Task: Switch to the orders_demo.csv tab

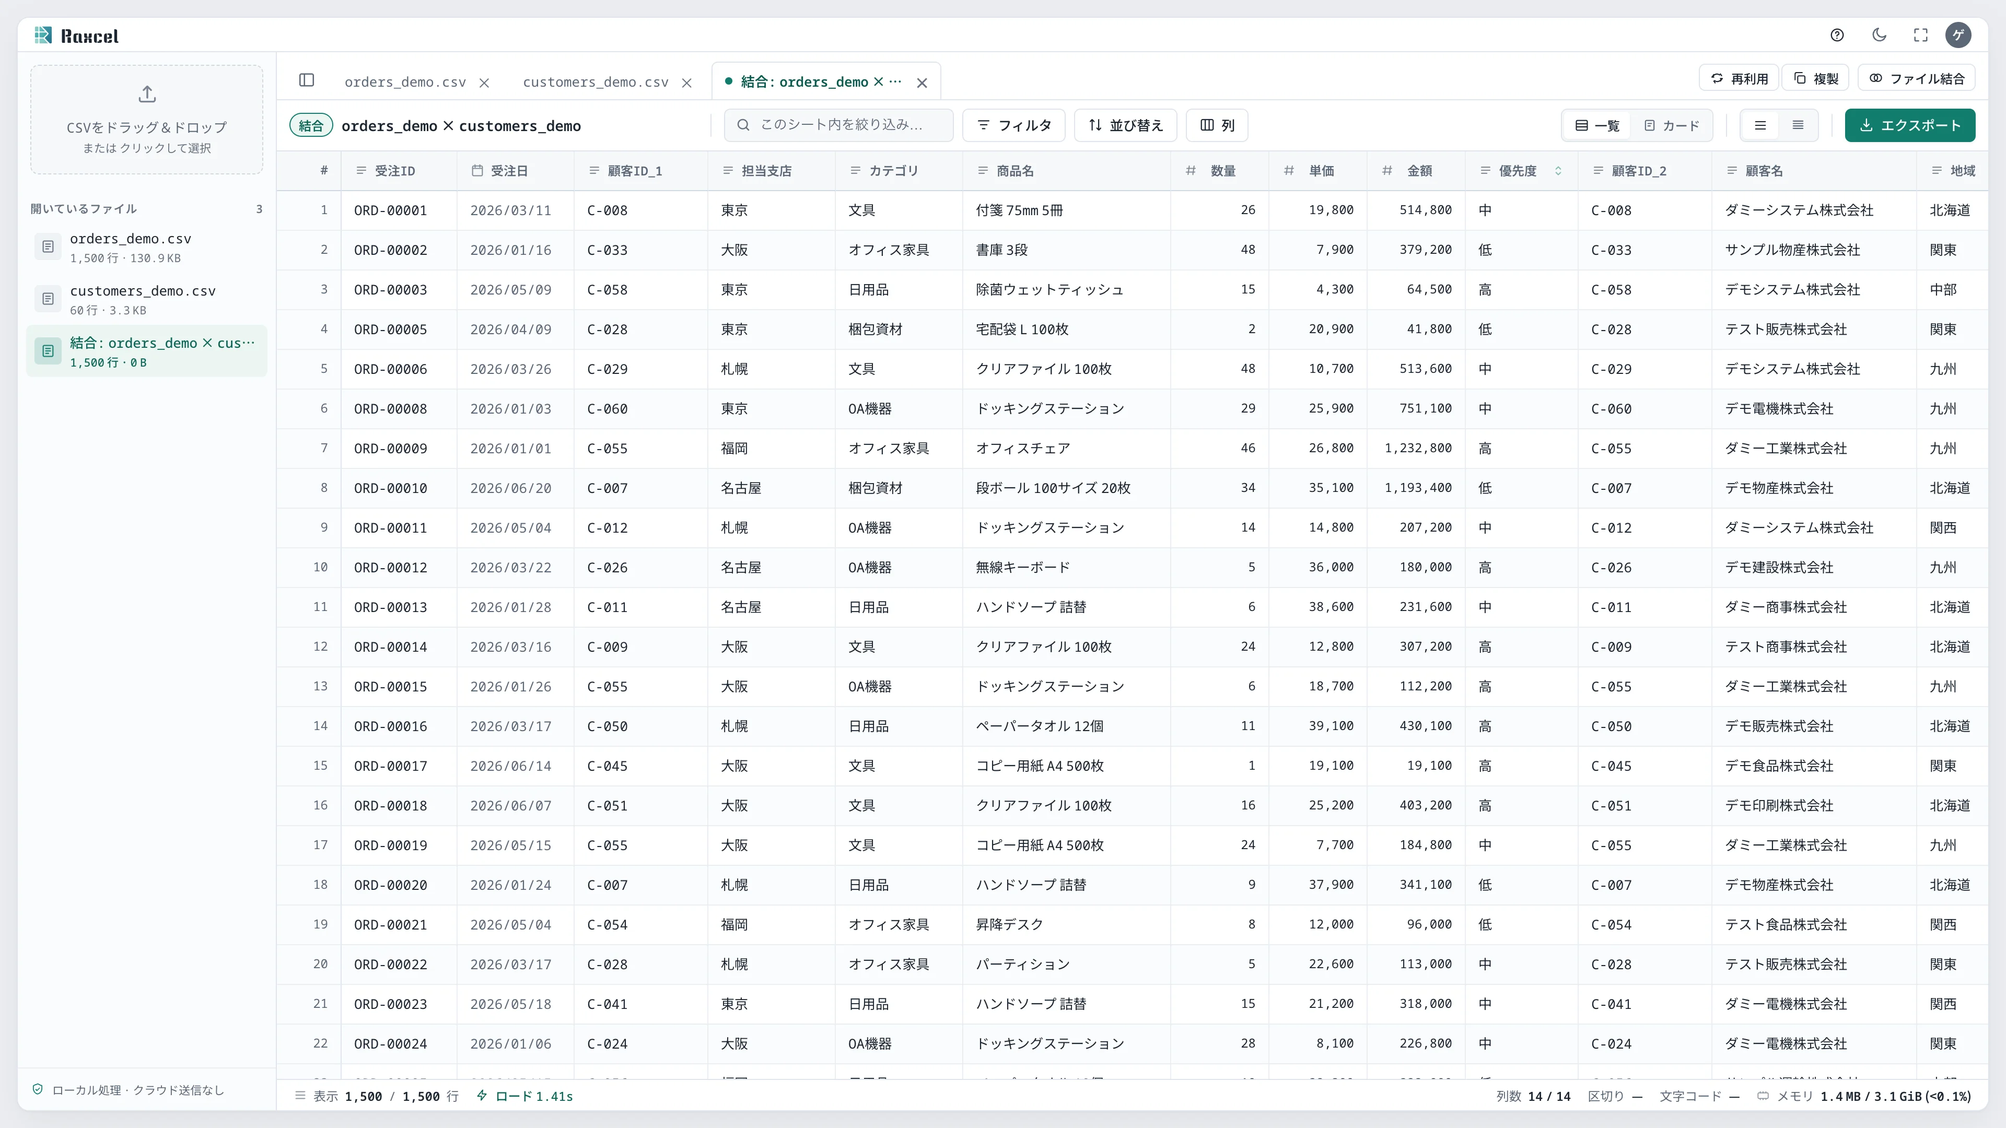Action: [x=405, y=82]
